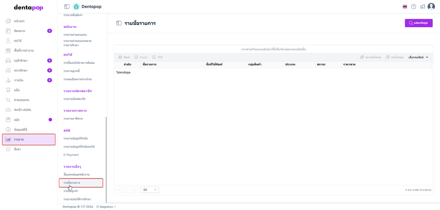This screenshot has height=210, width=440.
Task: Click the dentapop logo text
Action: tap(29, 8)
